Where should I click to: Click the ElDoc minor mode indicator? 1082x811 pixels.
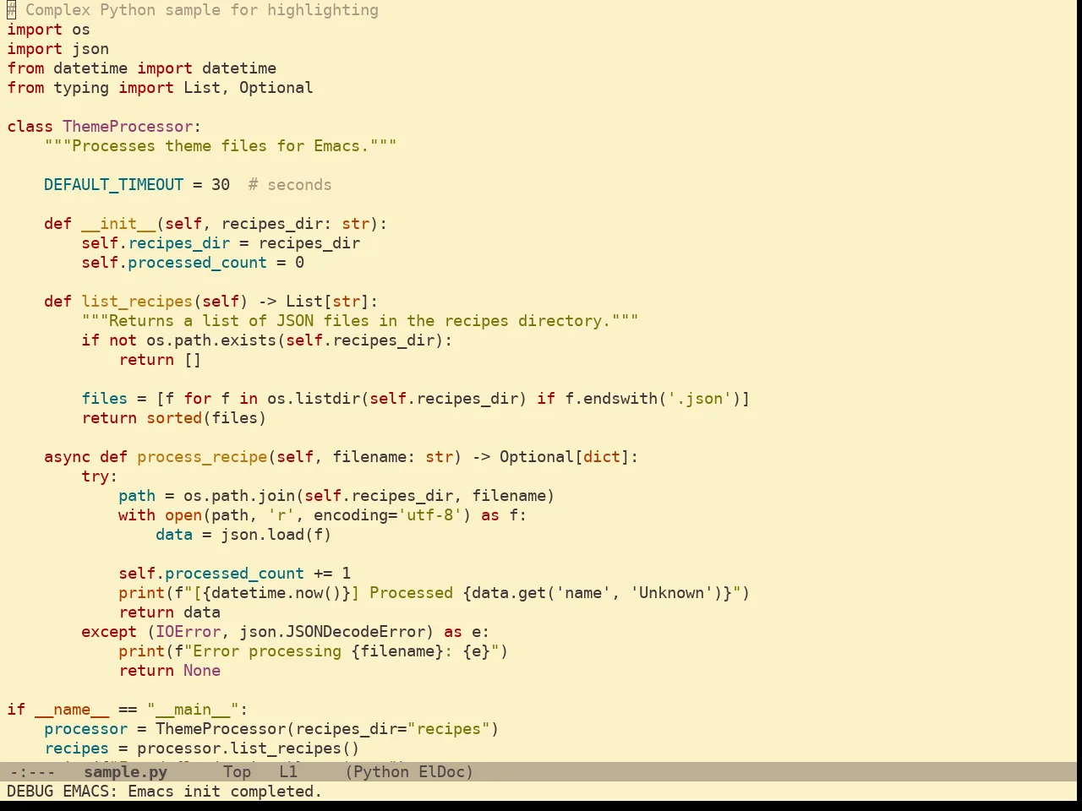(442, 772)
